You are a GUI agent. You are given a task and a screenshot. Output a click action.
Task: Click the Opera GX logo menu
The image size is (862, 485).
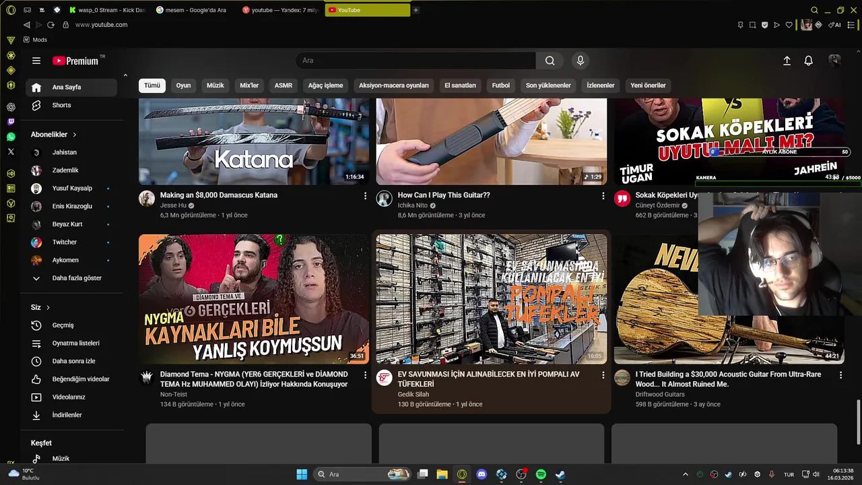(x=11, y=10)
